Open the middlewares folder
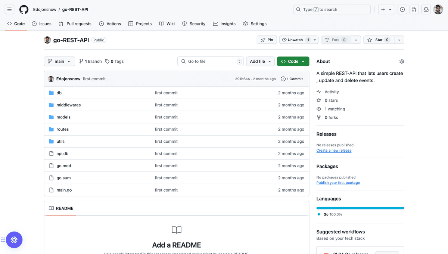 click(x=68, y=105)
